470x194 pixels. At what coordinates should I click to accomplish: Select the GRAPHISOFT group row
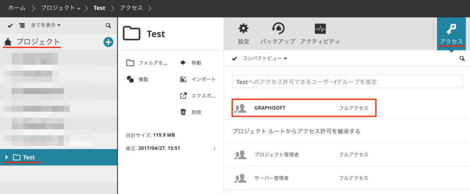coord(304,108)
